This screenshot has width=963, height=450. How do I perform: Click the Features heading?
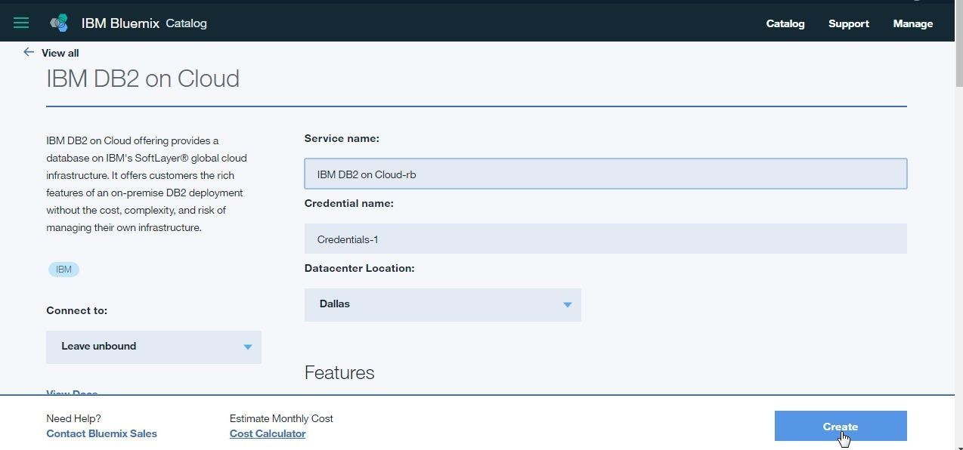point(339,372)
